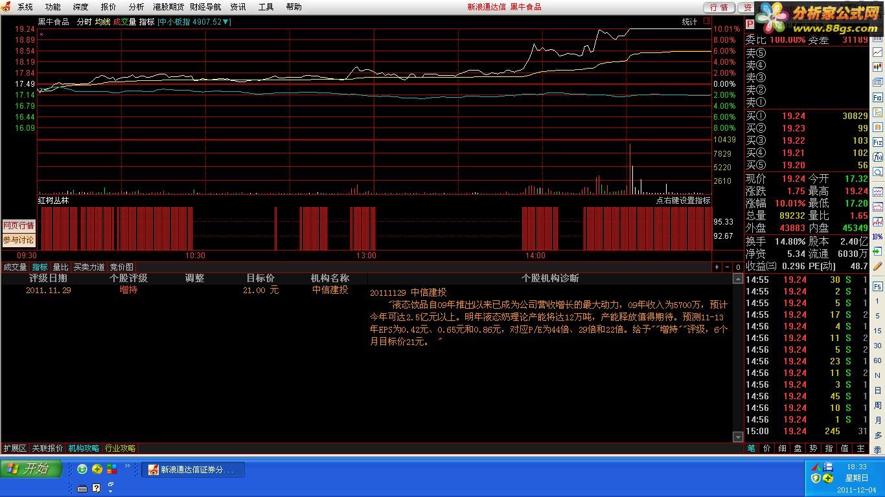Switch to the 价 tab under trade list

click(767, 448)
